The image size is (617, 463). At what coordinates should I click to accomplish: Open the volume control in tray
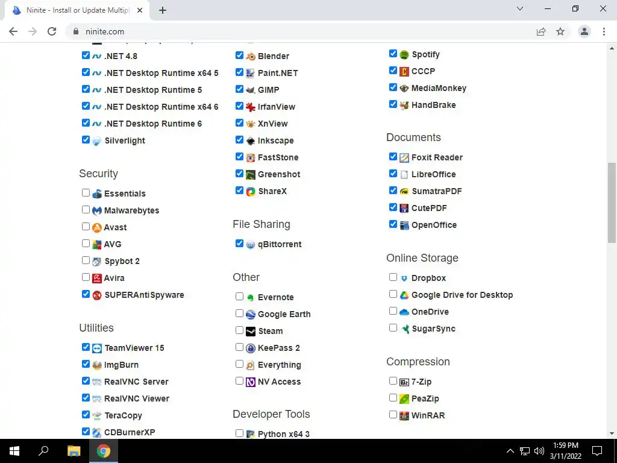(539, 451)
